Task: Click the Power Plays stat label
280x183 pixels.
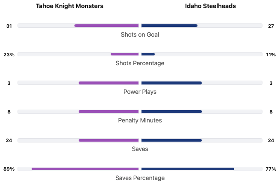Action: [140, 92]
